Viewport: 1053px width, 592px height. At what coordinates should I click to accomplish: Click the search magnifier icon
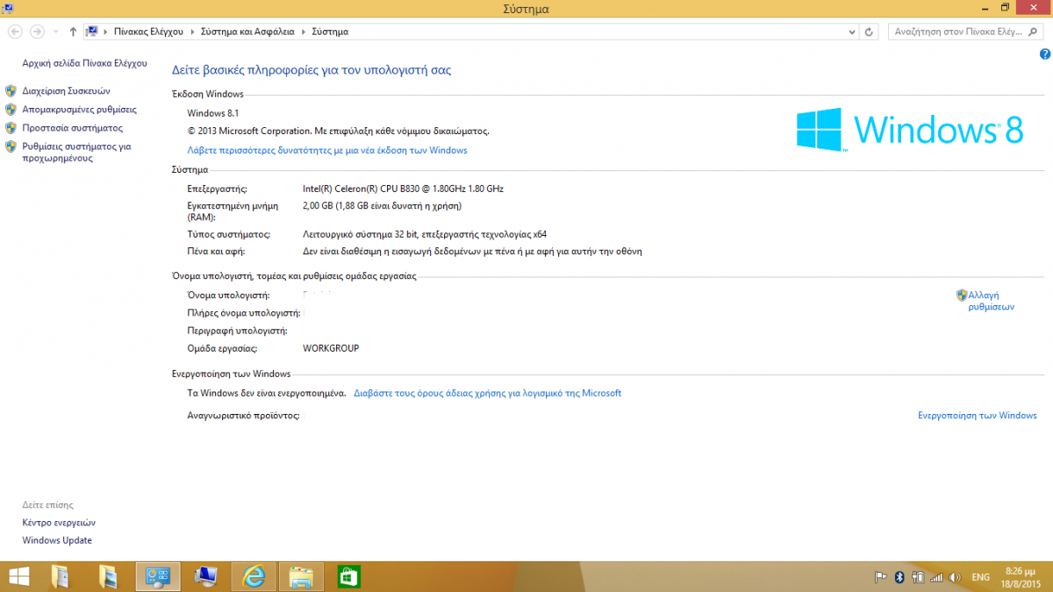point(1035,32)
